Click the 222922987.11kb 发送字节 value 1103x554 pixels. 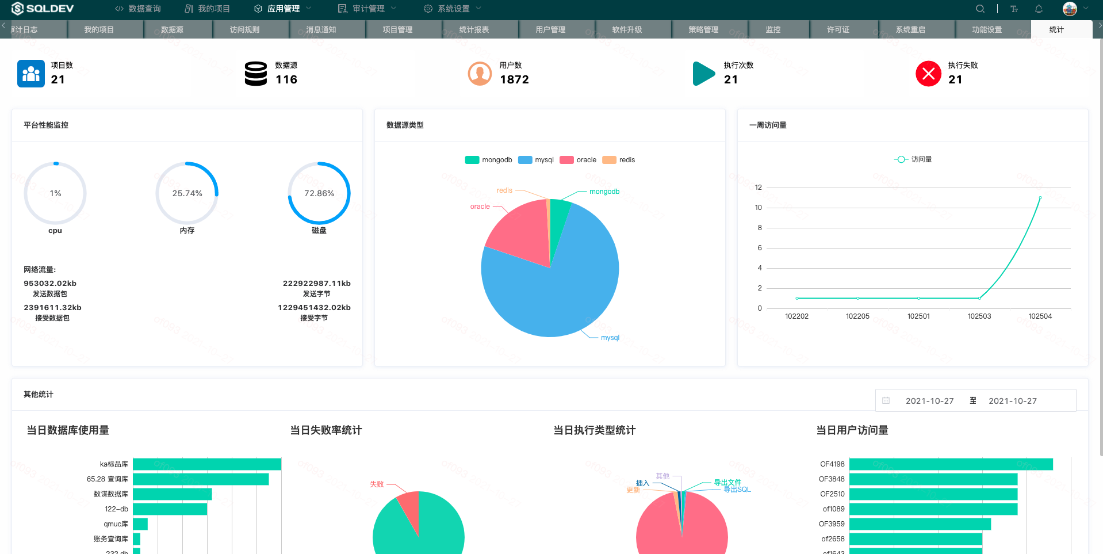(316, 283)
